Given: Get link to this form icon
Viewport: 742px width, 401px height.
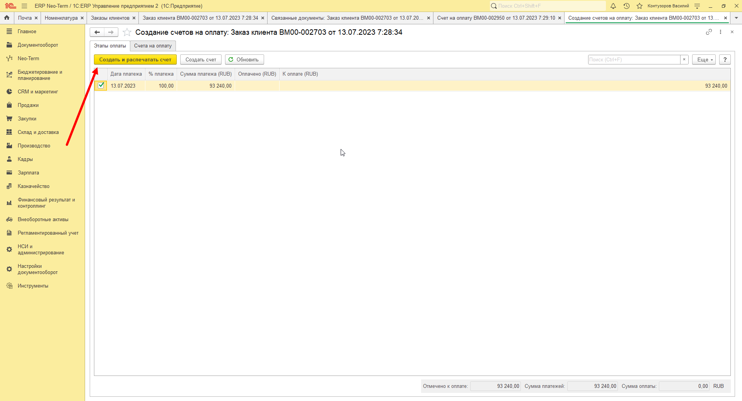Looking at the screenshot, I should 709,32.
